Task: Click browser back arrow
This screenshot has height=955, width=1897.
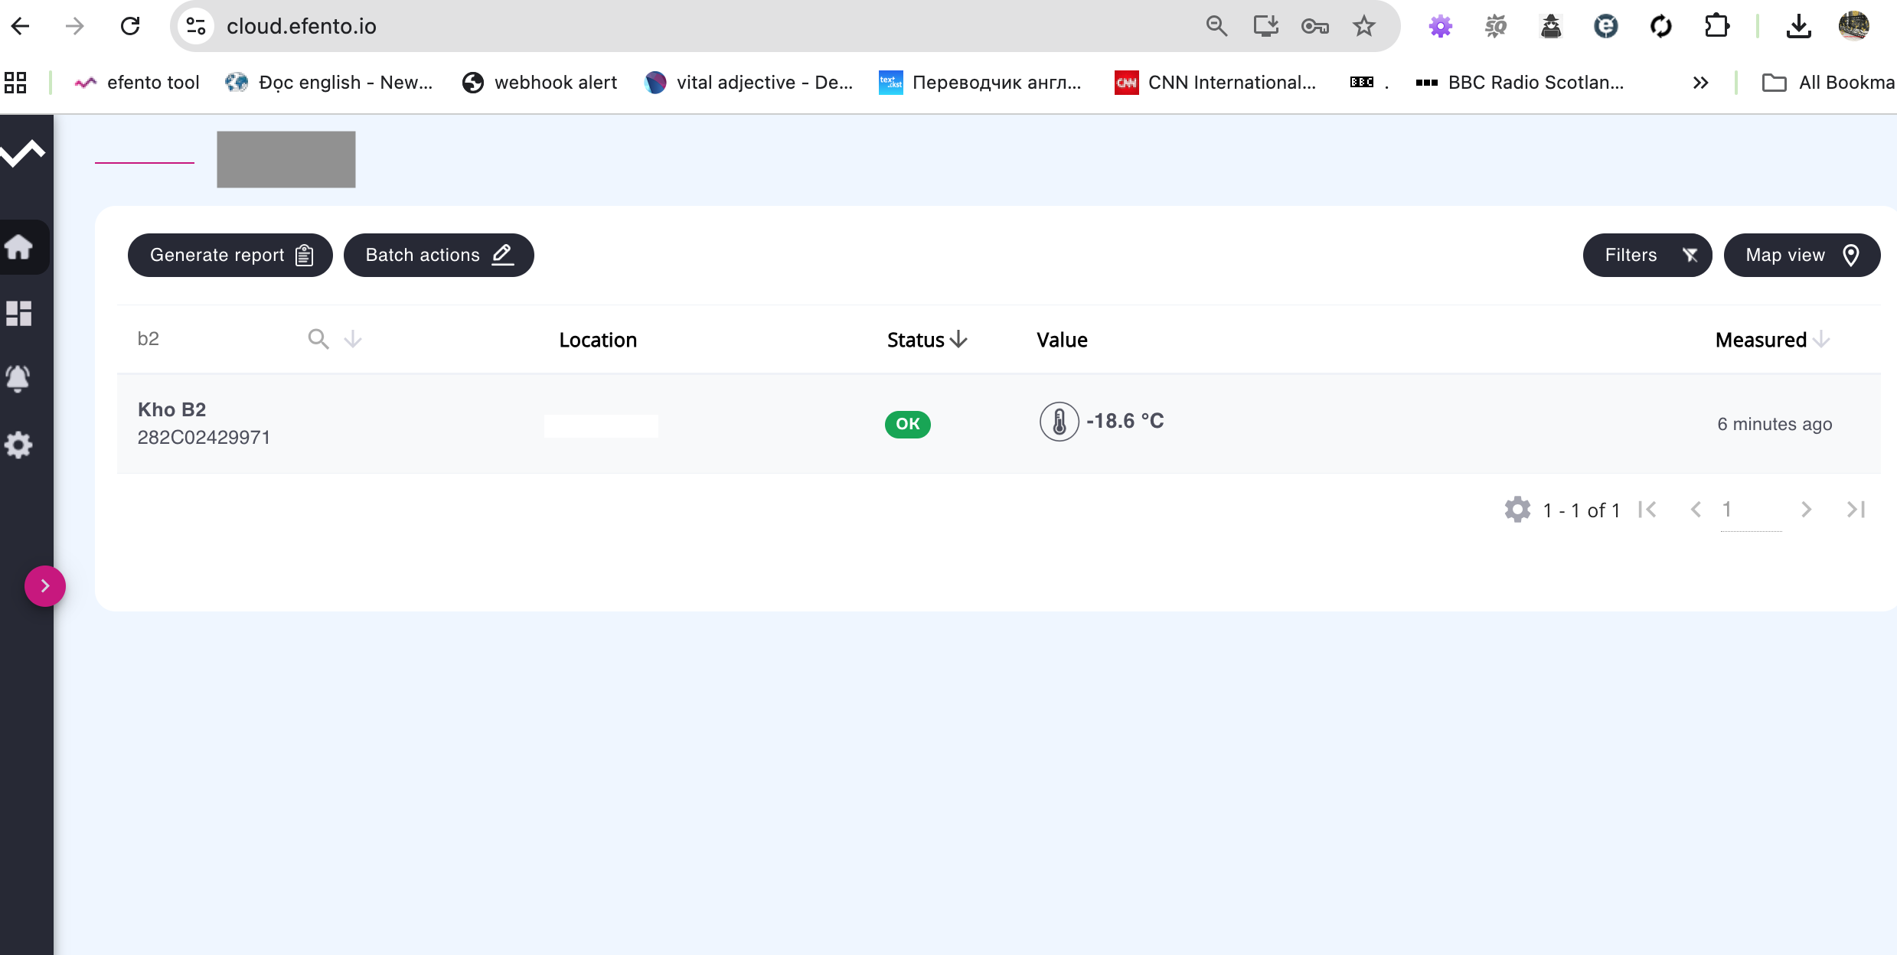Action: [21, 26]
